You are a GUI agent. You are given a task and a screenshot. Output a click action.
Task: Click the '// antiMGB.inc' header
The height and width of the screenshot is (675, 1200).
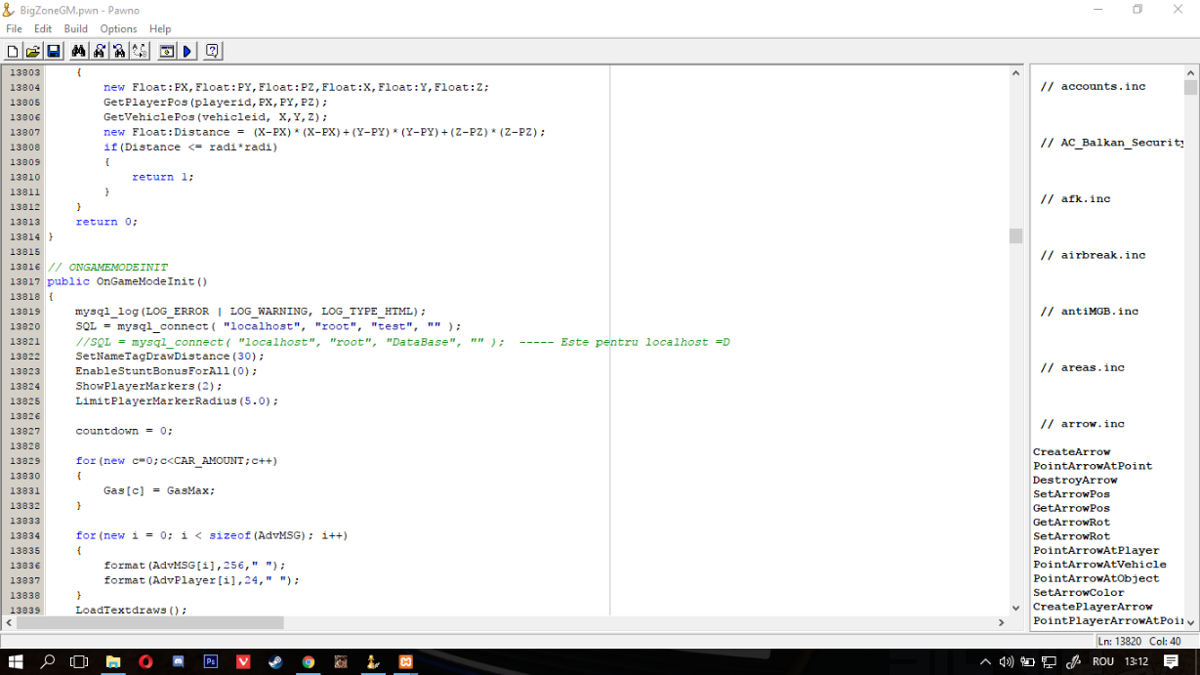1090,312
